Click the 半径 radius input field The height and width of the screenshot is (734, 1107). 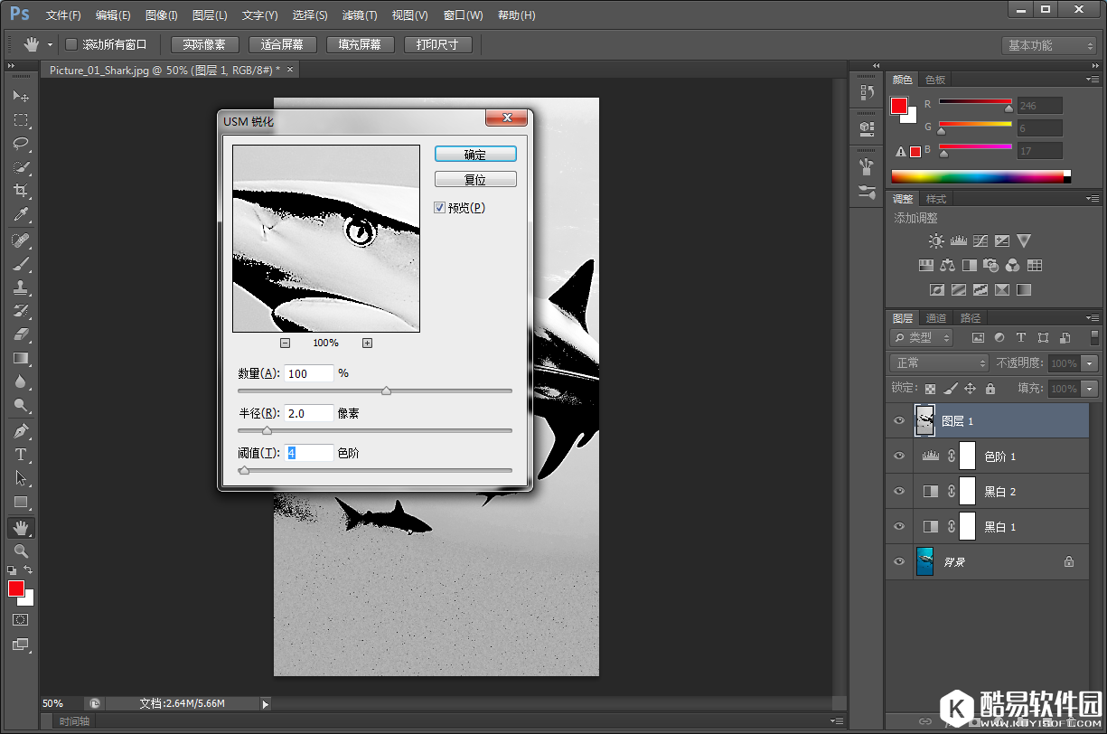pos(308,413)
